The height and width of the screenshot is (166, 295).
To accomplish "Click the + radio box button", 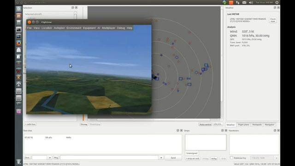I will click(x=30, y=124).
